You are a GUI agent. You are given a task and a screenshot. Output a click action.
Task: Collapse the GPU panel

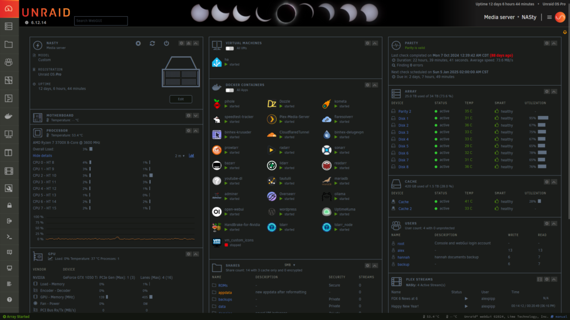196,254
